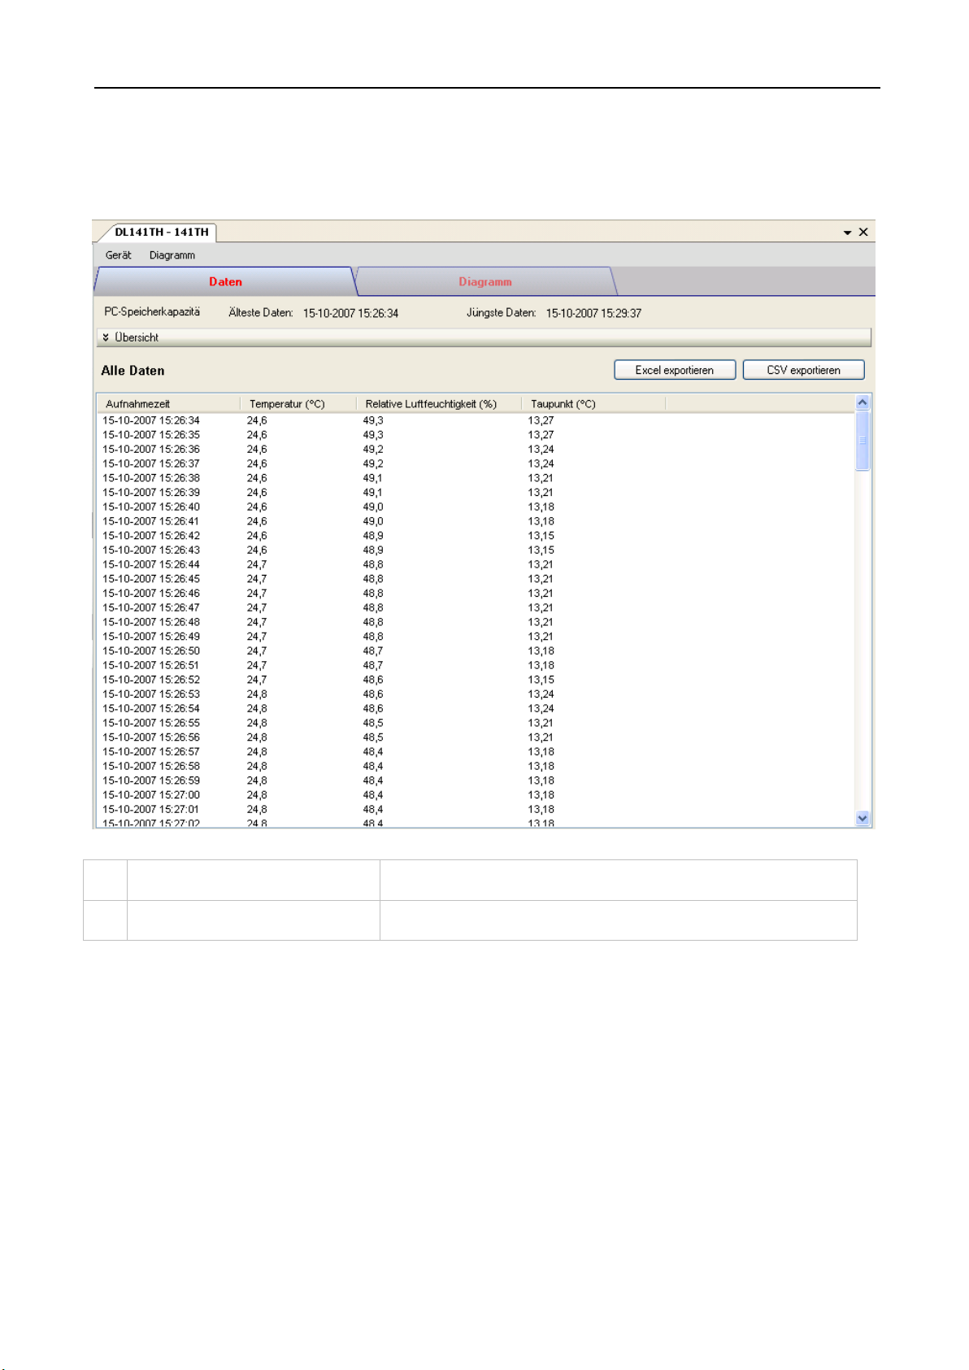
Task: Click the Jüngste Daten timestamp 15:29:37
Action: pyautogui.click(x=593, y=314)
